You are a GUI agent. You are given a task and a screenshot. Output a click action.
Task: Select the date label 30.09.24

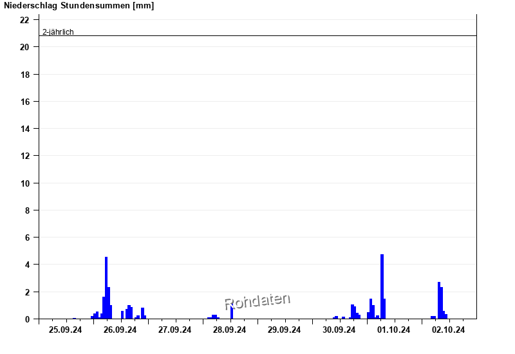coord(339,330)
